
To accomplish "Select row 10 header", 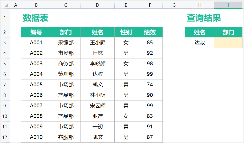I will tap(5, 116).
